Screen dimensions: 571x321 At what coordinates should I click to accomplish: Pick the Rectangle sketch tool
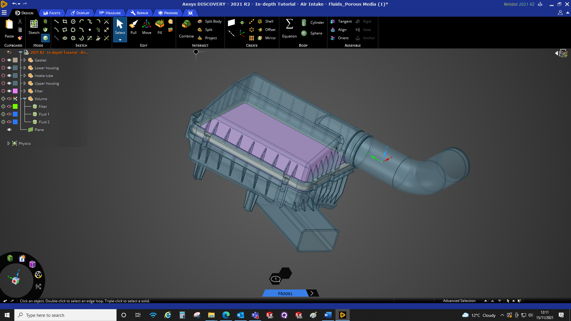[65, 21]
